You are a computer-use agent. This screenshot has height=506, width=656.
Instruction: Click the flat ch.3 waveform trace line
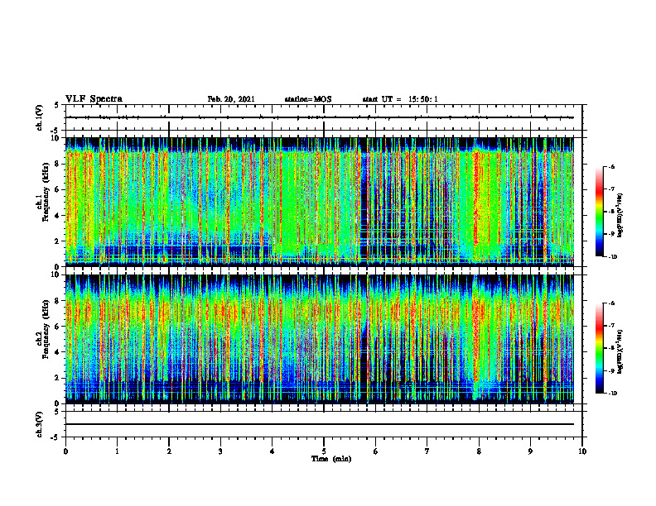(320, 424)
